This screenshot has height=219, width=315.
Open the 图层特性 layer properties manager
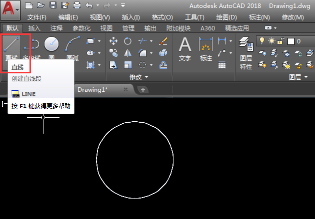click(246, 53)
